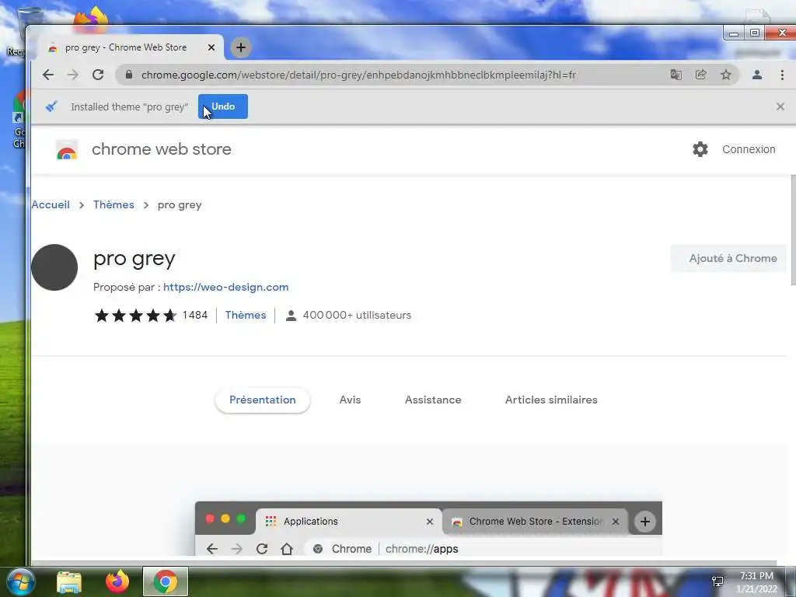Image resolution: width=796 pixels, height=597 pixels.
Task: Open File Explorer from the taskbar
Action: (69, 581)
